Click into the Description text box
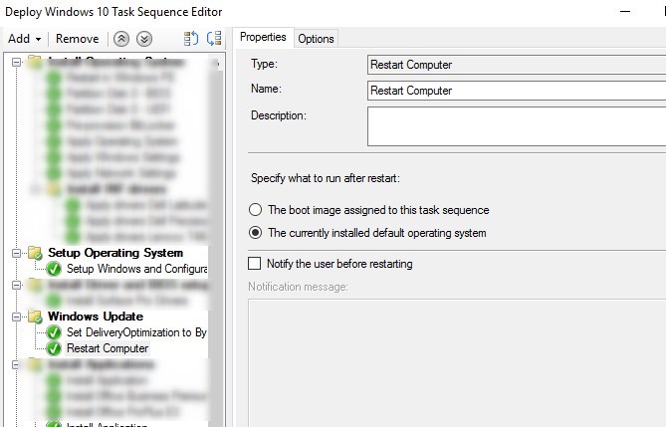Image resolution: width=666 pixels, height=427 pixels. [517, 126]
